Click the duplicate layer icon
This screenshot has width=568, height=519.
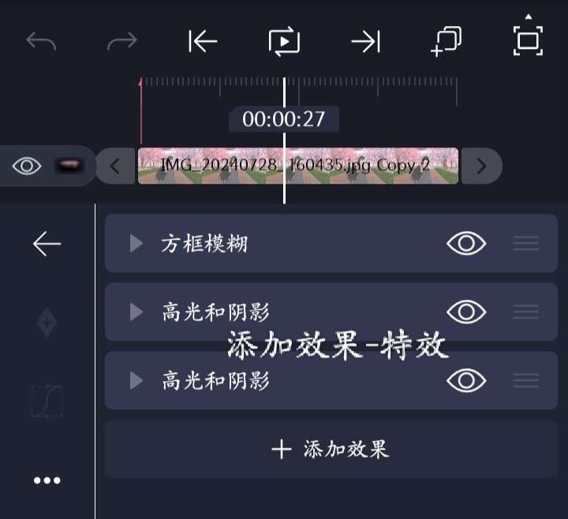[447, 41]
